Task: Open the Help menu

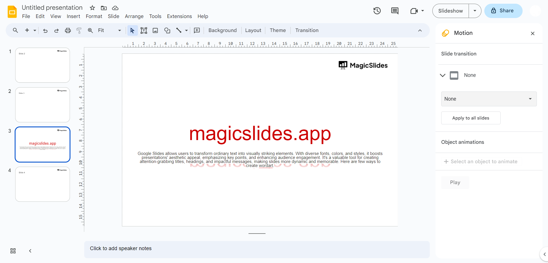Action: coord(203,16)
